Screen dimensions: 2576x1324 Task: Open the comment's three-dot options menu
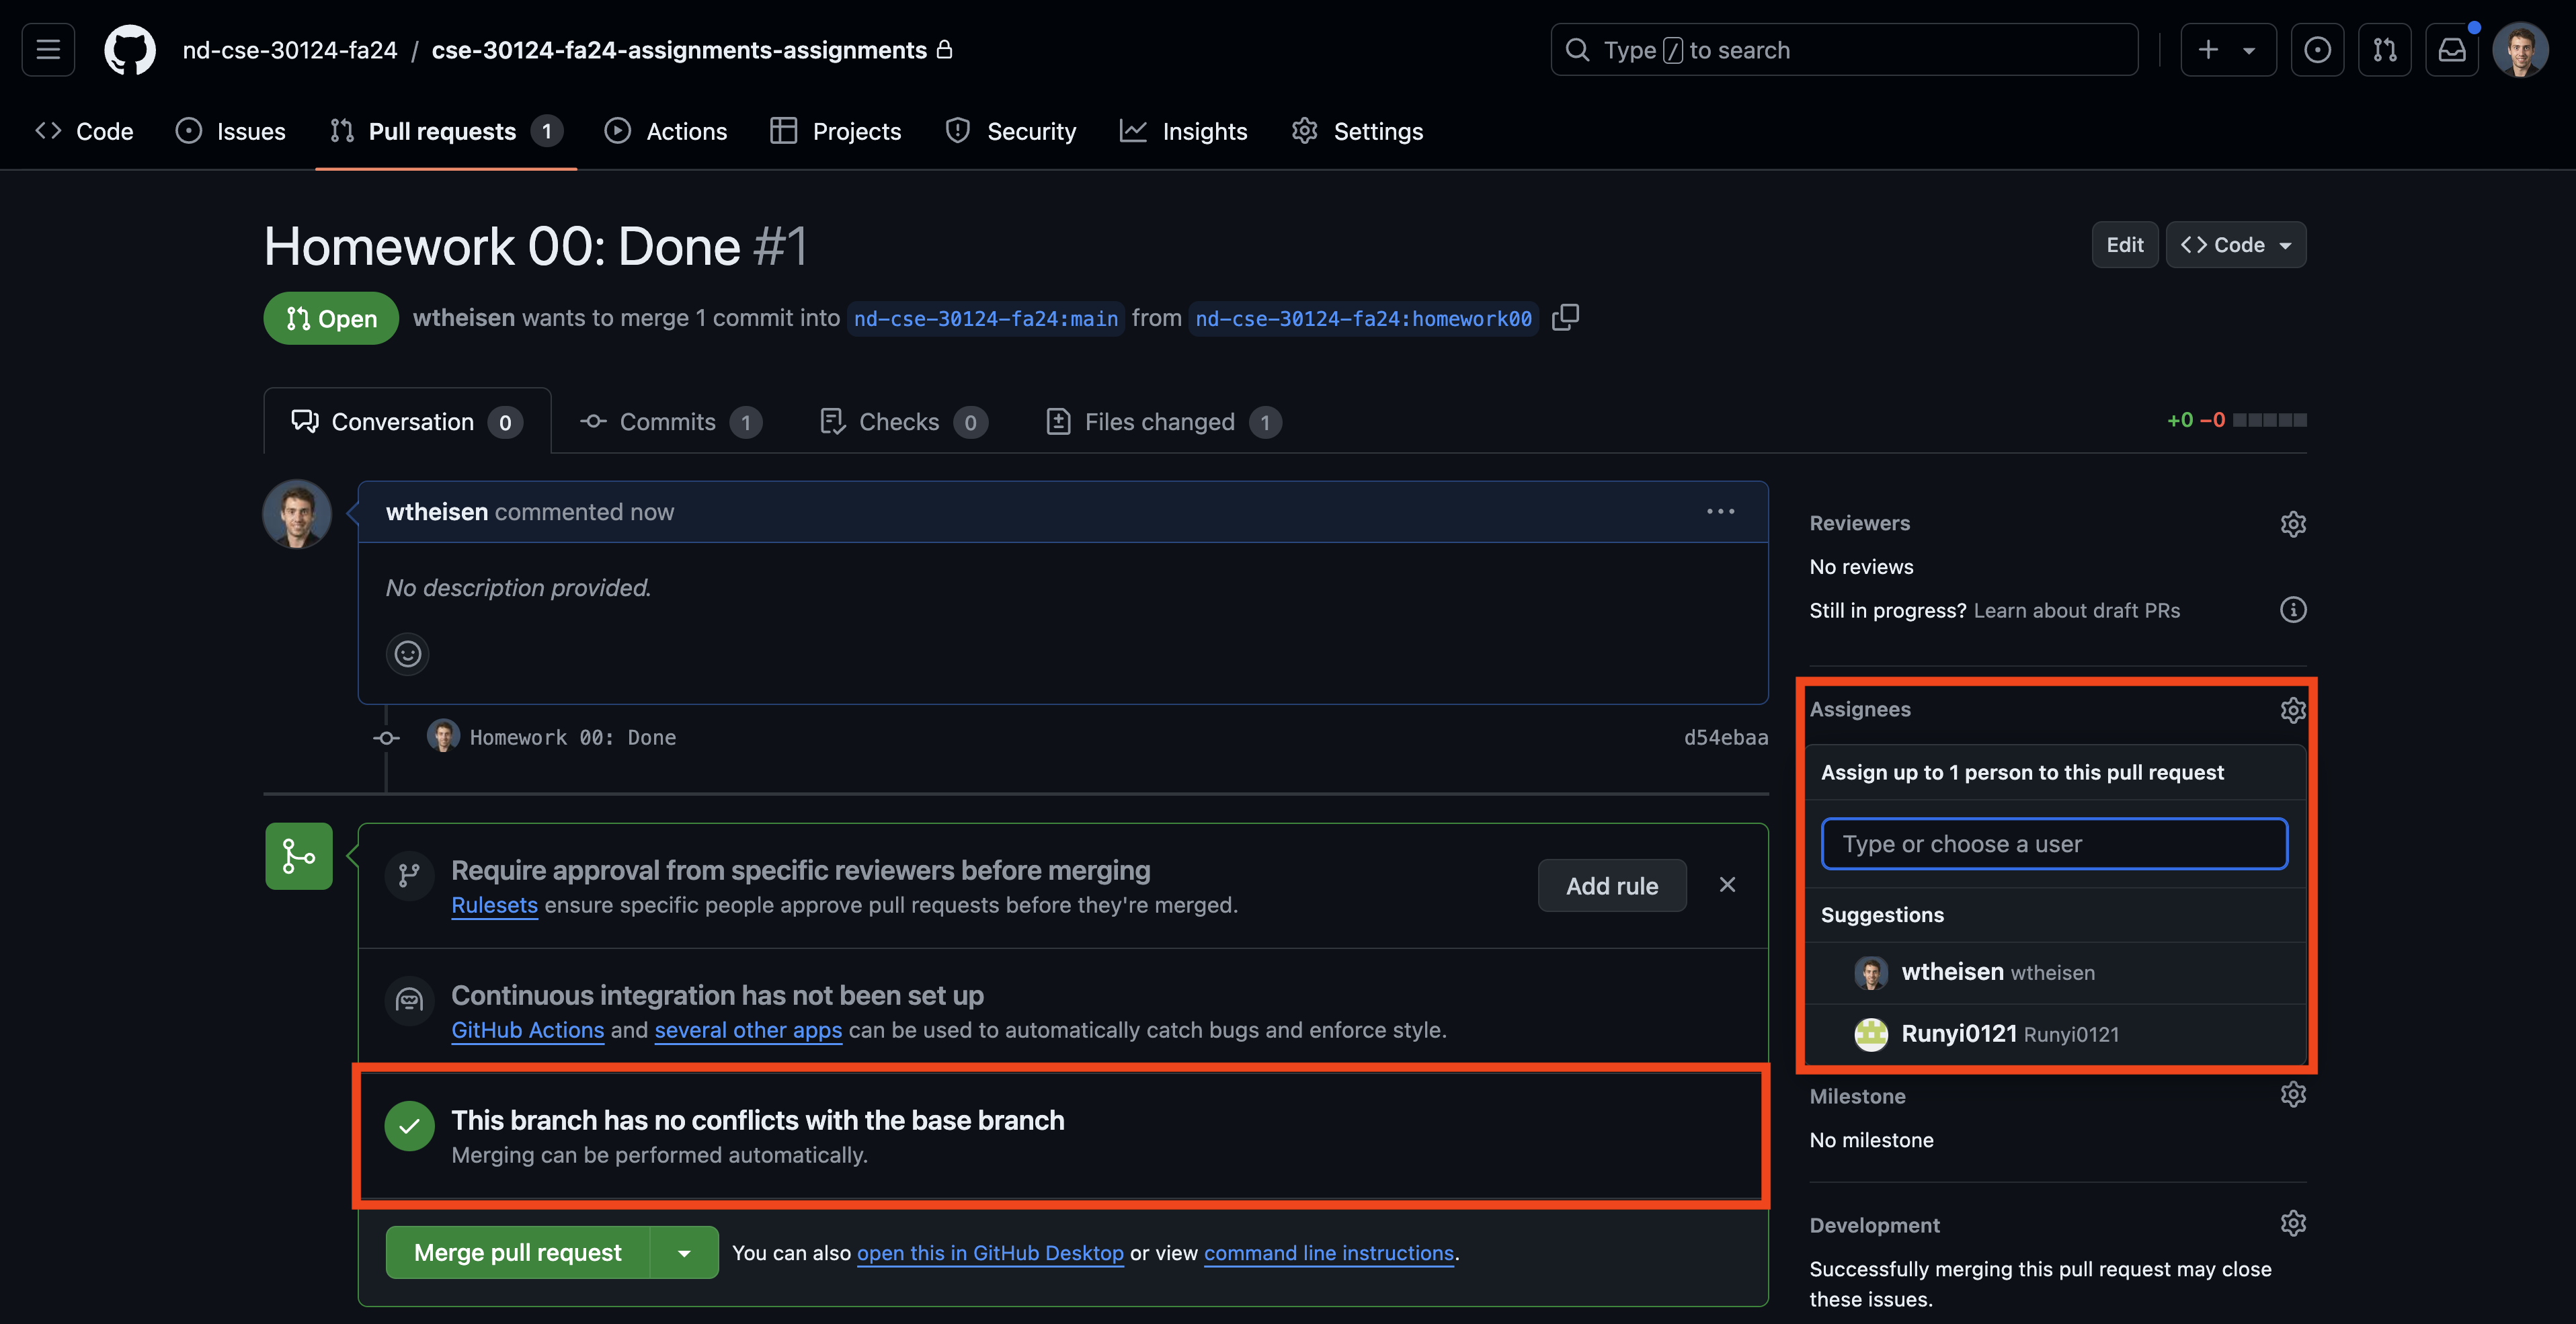(1720, 512)
